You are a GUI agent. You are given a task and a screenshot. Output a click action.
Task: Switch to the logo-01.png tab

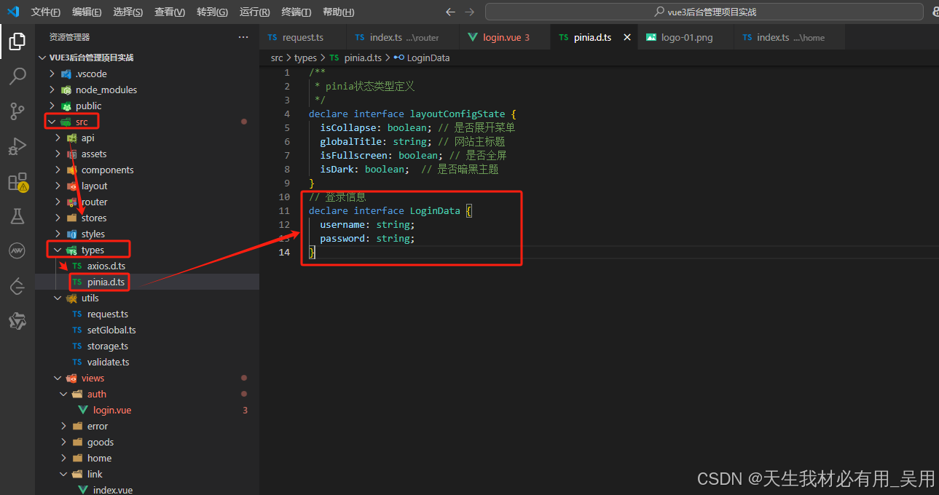pyautogui.click(x=686, y=37)
